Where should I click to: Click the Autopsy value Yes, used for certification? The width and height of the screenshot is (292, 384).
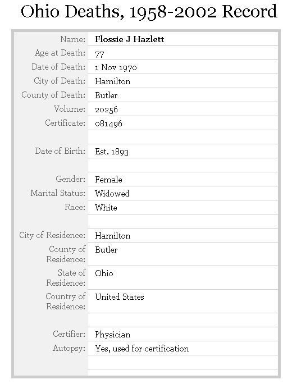click(x=142, y=349)
